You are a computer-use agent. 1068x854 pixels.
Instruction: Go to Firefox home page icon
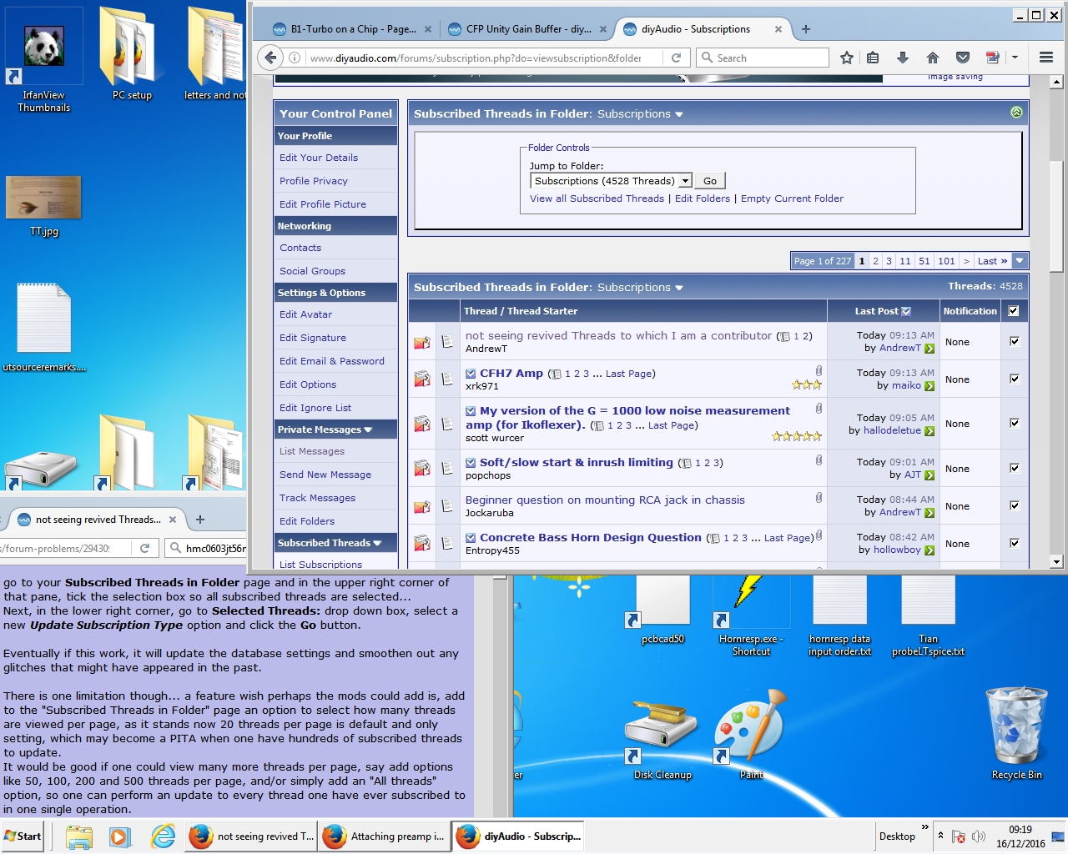click(933, 58)
